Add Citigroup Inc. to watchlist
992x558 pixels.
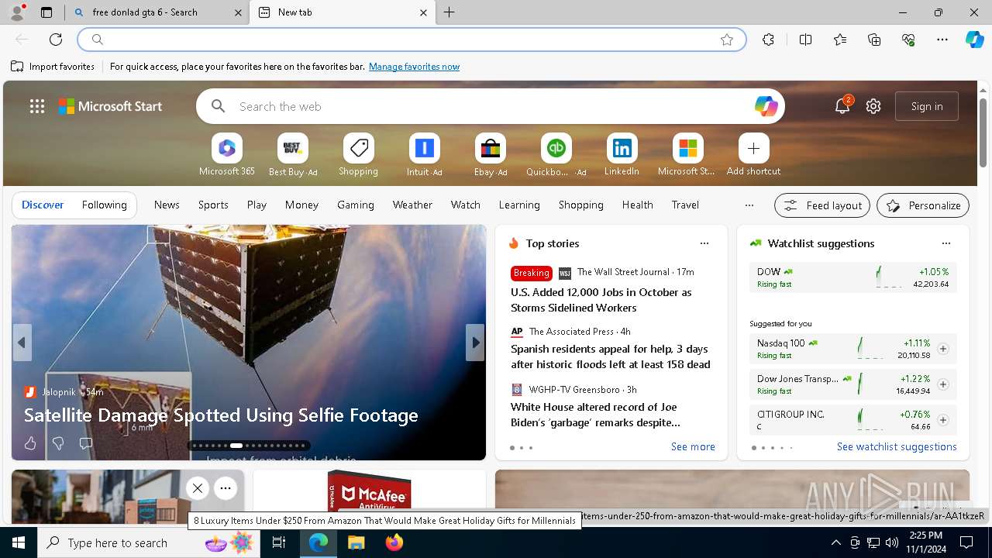943,420
